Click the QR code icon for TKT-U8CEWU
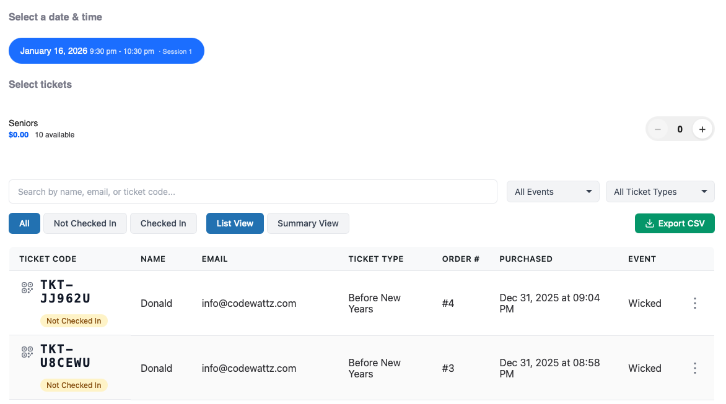 coord(27,351)
